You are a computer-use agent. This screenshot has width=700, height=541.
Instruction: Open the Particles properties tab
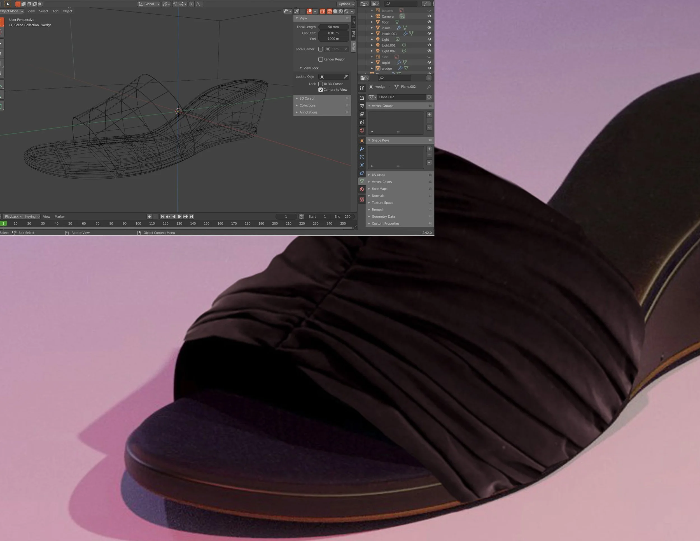point(361,157)
